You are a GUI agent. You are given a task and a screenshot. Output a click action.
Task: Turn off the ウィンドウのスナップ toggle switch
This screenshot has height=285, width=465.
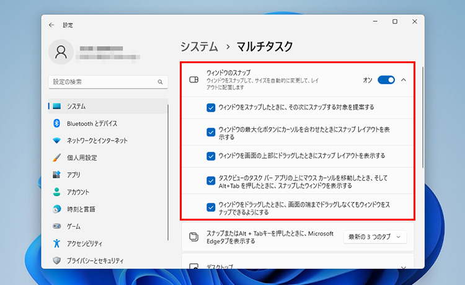[386, 80]
